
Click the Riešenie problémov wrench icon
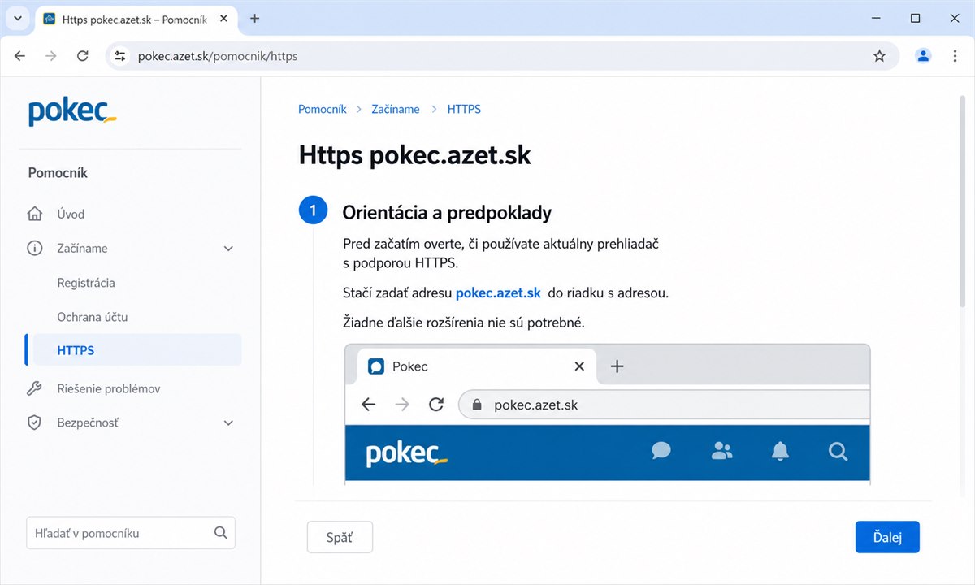(35, 389)
